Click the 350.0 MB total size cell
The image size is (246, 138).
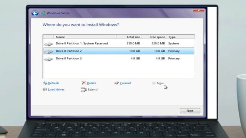[x=133, y=43]
